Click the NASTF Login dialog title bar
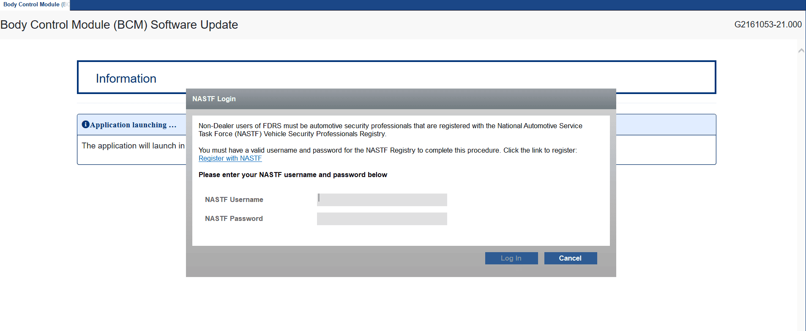806x331 pixels. tap(401, 99)
